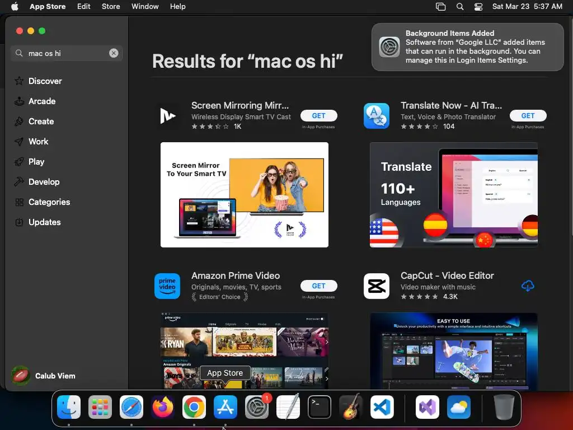The image size is (573, 430).
Task: Click Screen Mirroring app icon
Action: pyautogui.click(x=167, y=116)
